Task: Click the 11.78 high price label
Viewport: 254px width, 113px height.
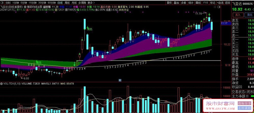Action: [199, 14]
